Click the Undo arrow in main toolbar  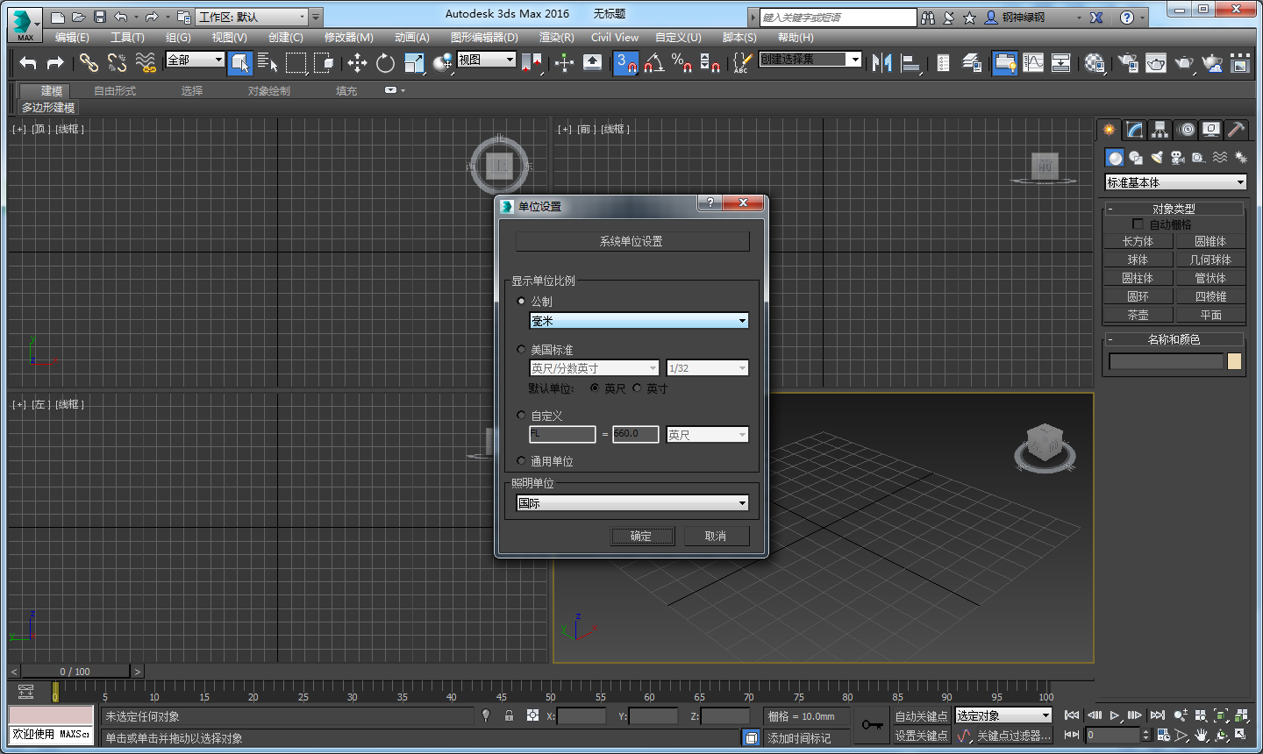(28, 62)
